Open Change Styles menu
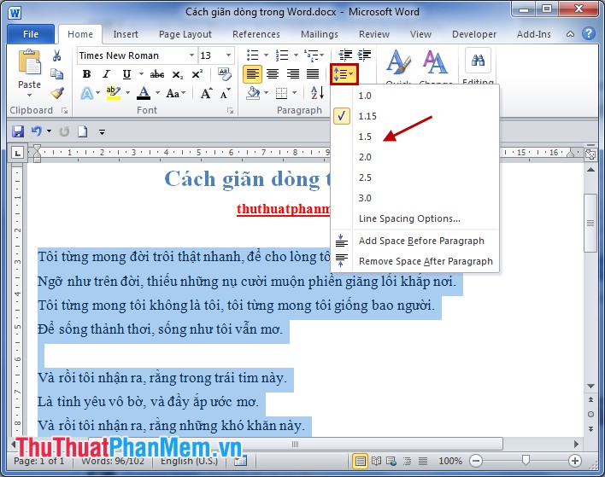 pos(435,64)
